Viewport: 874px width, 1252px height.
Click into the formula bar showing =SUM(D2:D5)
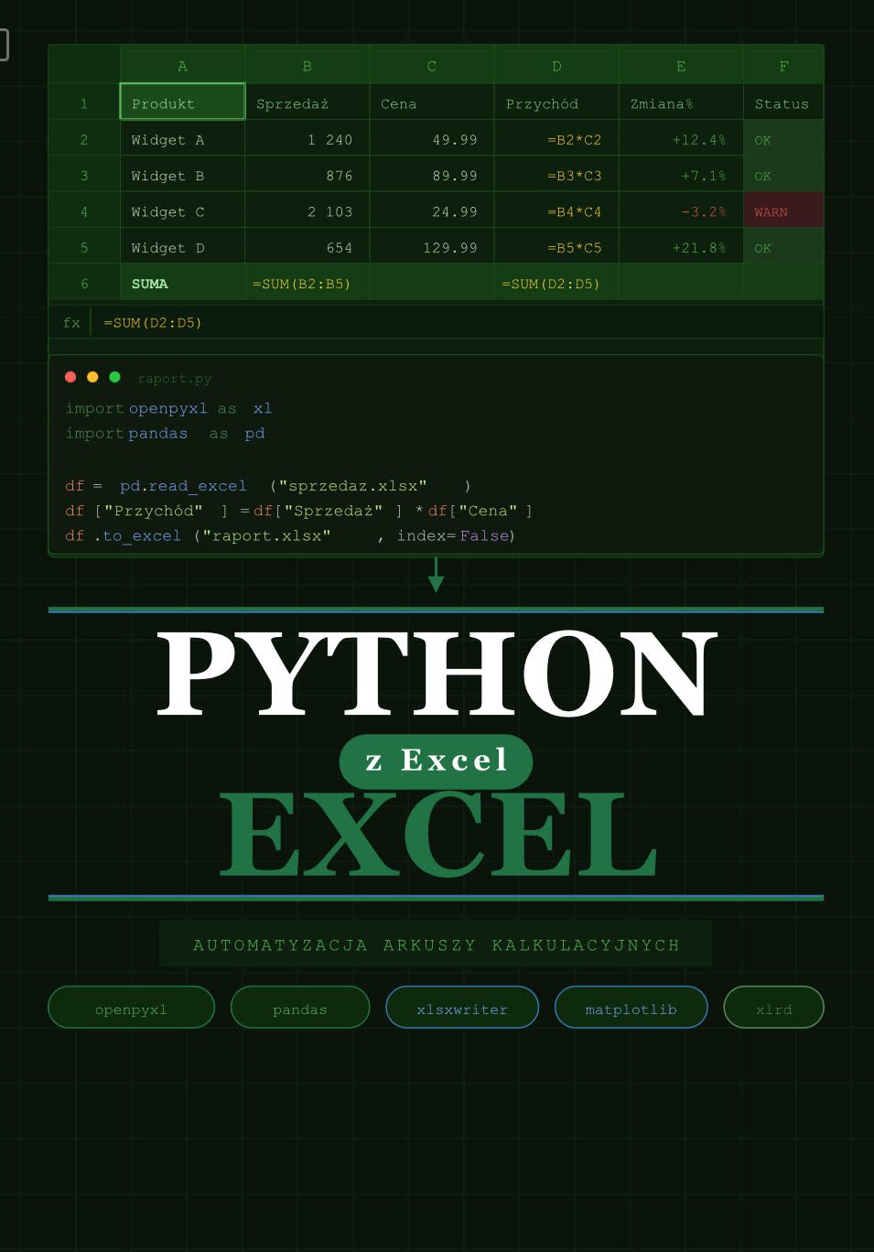point(458,322)
